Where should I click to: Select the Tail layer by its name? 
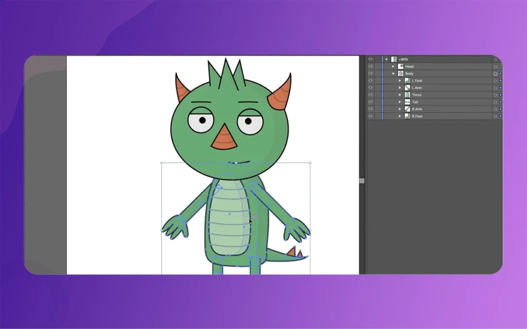pyautogui.click(x=415, y=102)
